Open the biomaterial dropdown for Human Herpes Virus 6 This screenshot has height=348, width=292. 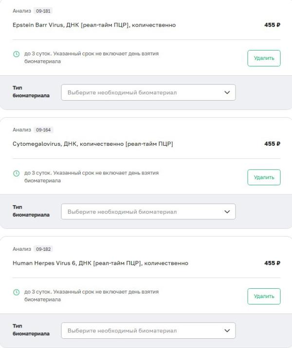[x=148, y=331]
